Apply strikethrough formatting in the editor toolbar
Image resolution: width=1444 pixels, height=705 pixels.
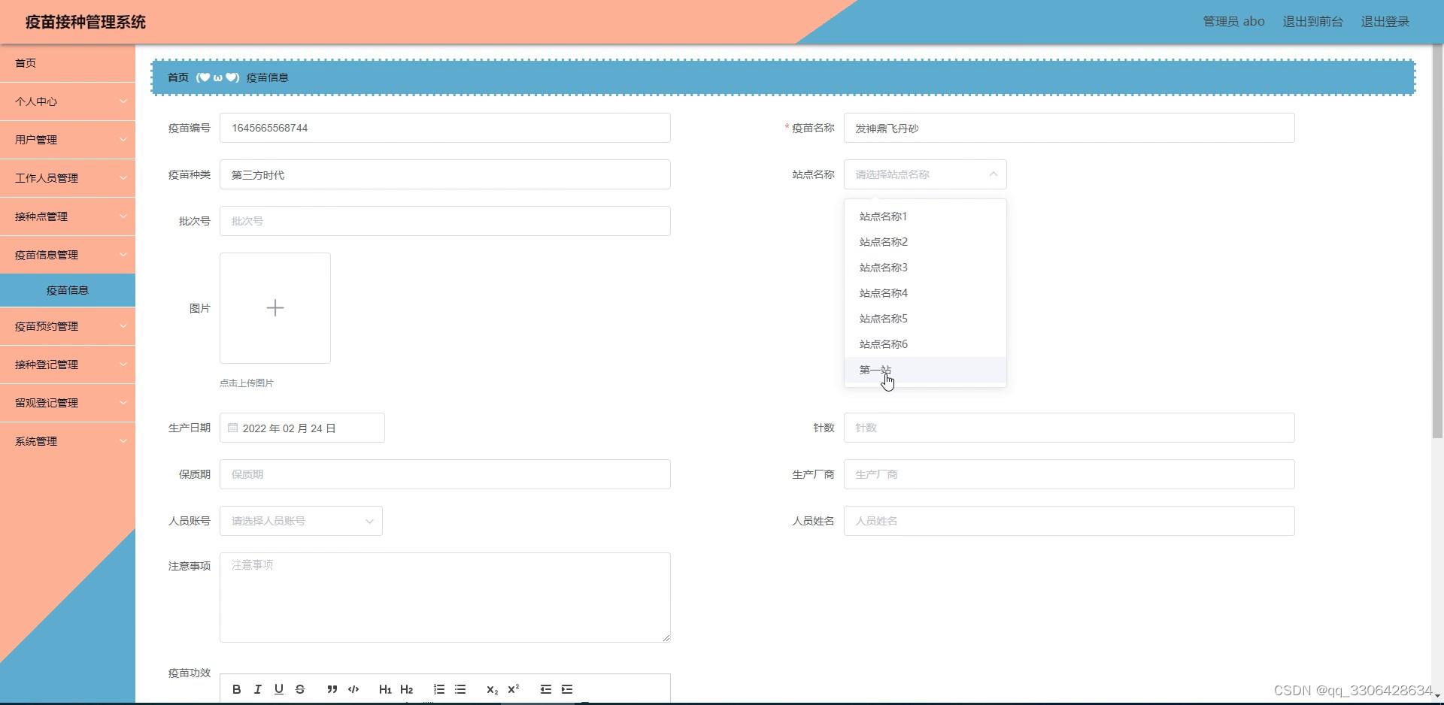click(x=300, y=689)
